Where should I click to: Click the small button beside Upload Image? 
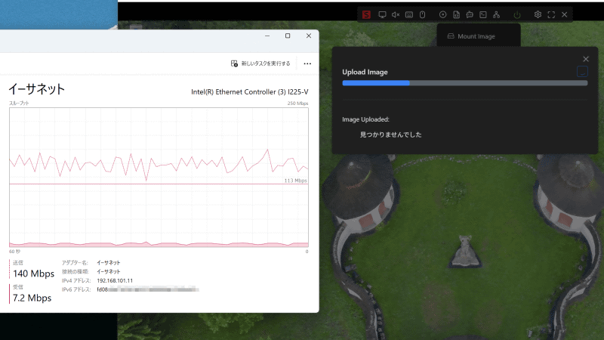582,72
